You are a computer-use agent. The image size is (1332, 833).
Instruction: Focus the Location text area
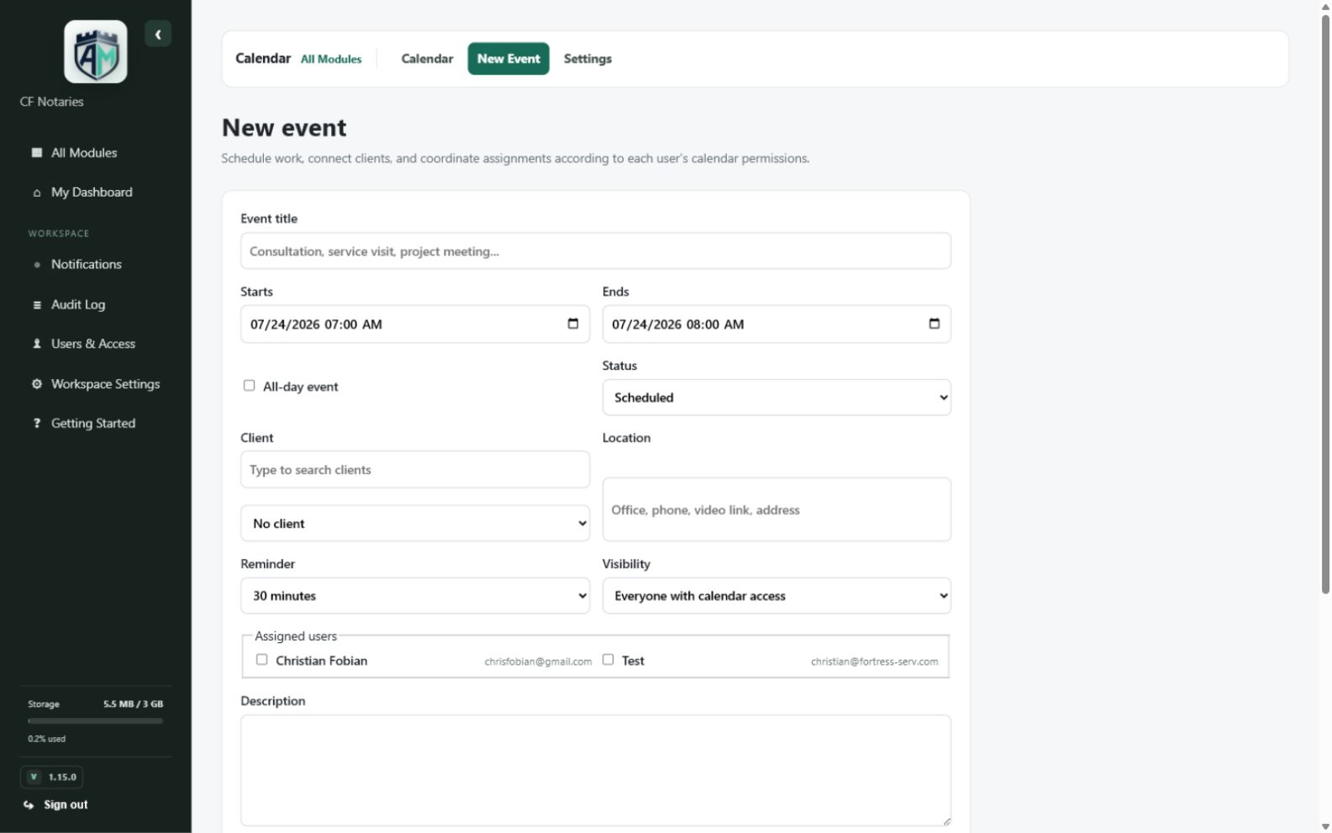(x=777, y=509)
